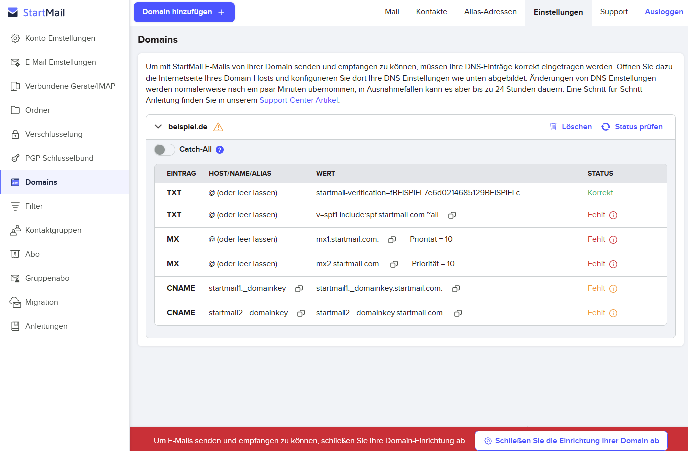
Task: Enable the Catch-All toggle
Action: (x=164, y=150)
